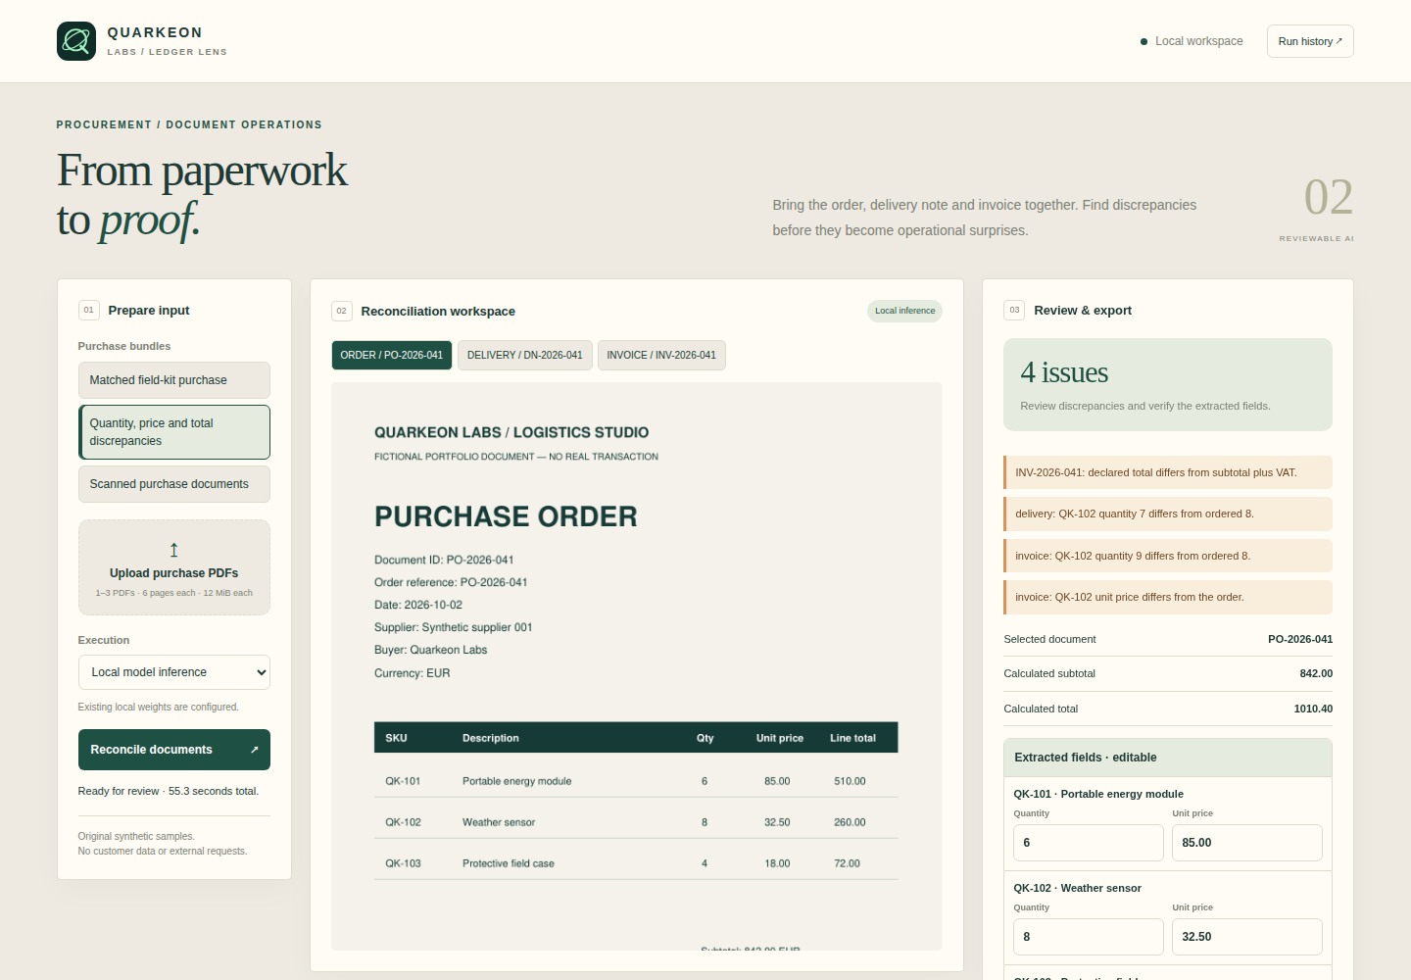Click the upload arrow icon

pos(174,550)
